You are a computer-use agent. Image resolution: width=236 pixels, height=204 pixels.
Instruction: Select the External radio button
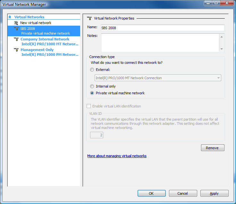(x=92, y=70)
